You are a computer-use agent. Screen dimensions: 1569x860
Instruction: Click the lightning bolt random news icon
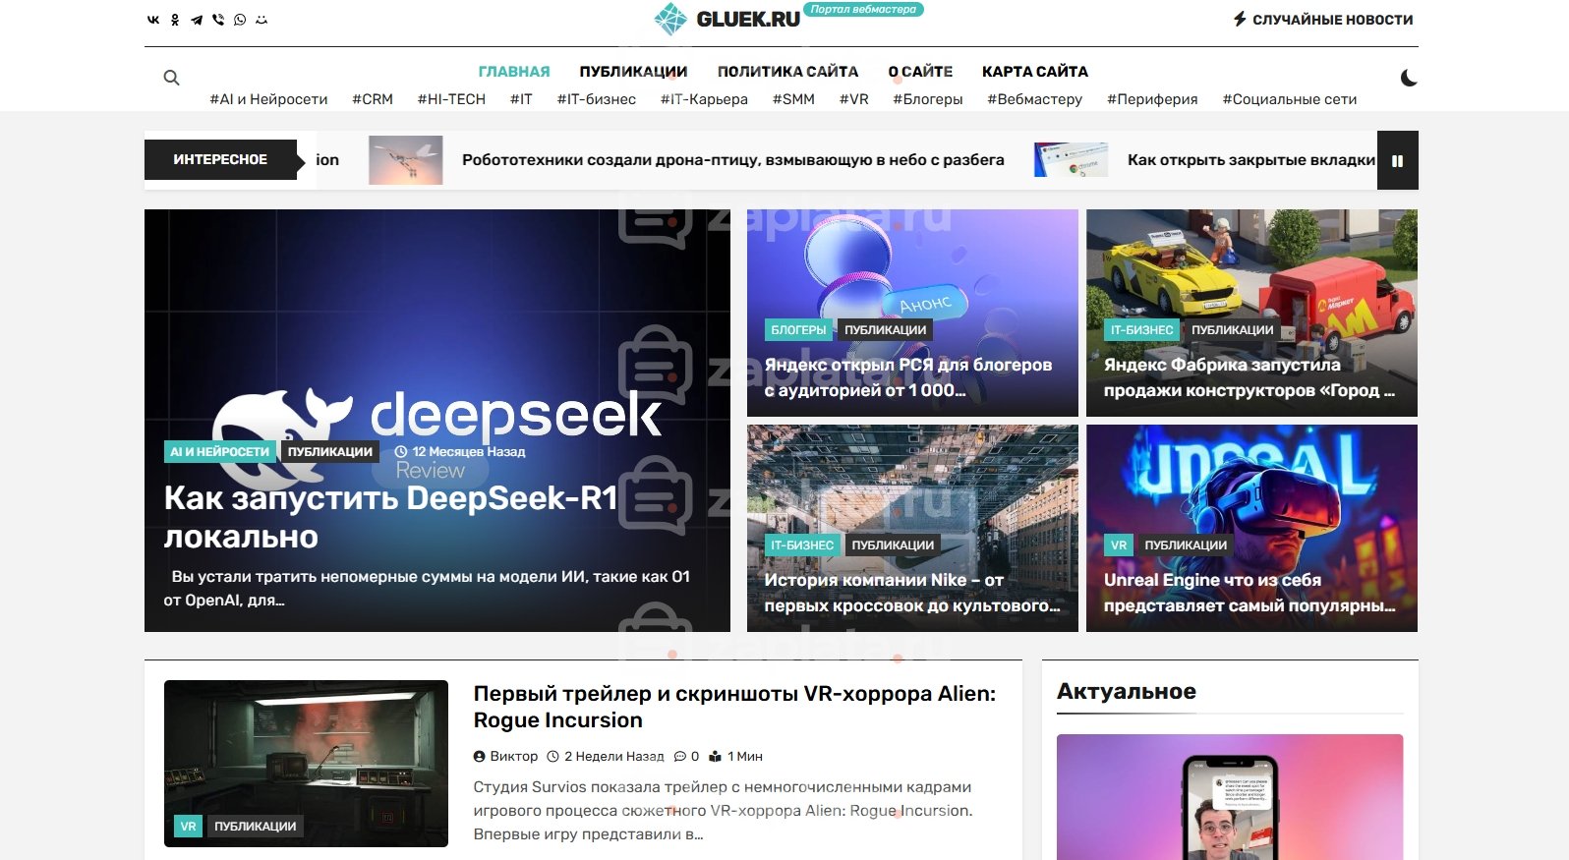click(1241, 19)
